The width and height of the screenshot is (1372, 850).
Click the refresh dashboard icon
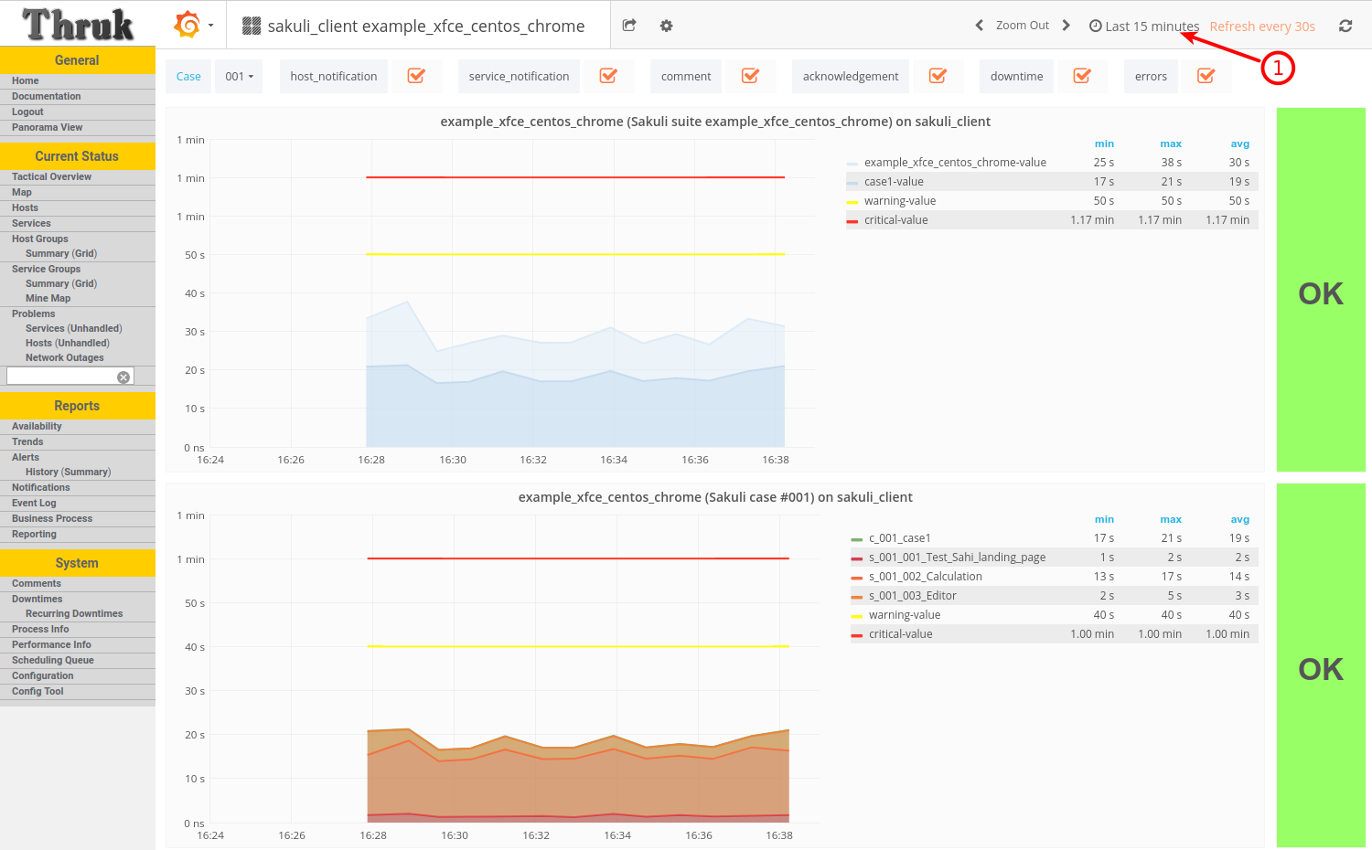[1345, 26]
